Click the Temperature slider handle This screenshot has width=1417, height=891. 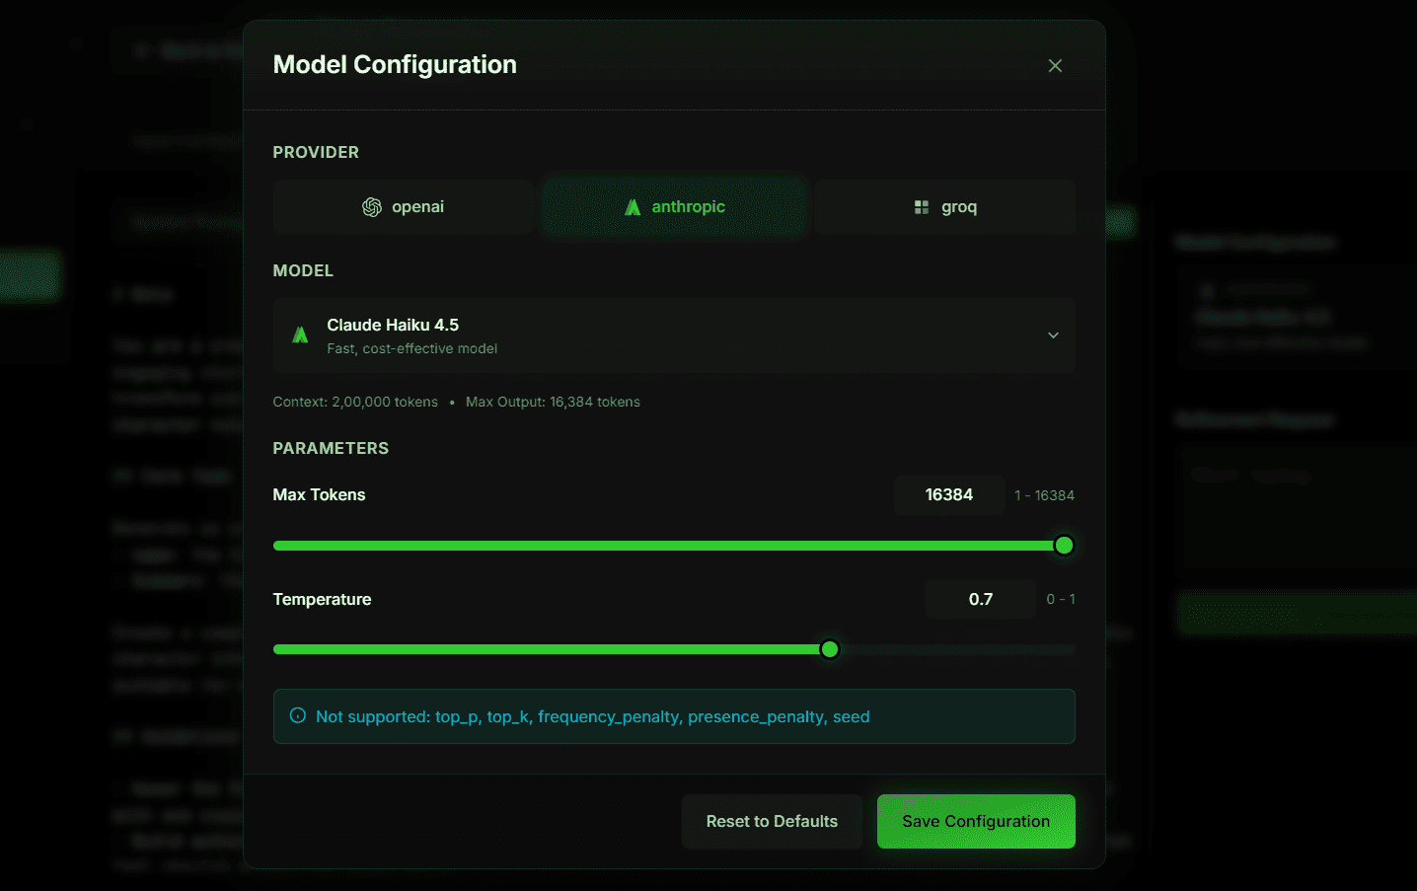(x=830, y=649)
